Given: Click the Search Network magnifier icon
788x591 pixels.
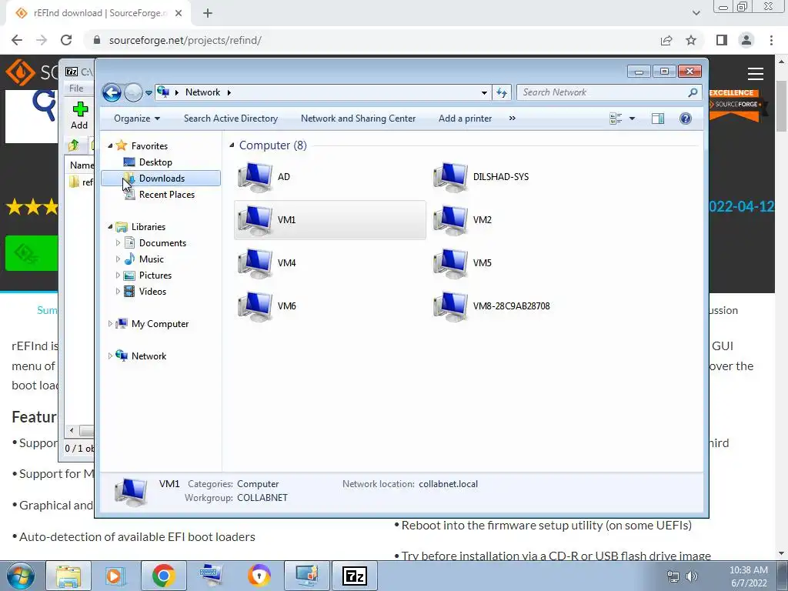Looking at the screenshot, I should [693, 92].
